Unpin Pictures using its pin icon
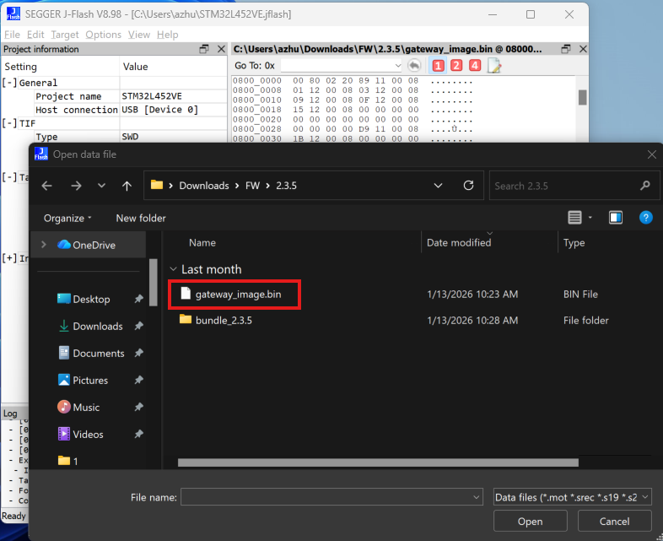The height and width of the screenshot is (541, 663). pyautogui.click(x=138, y=381)
